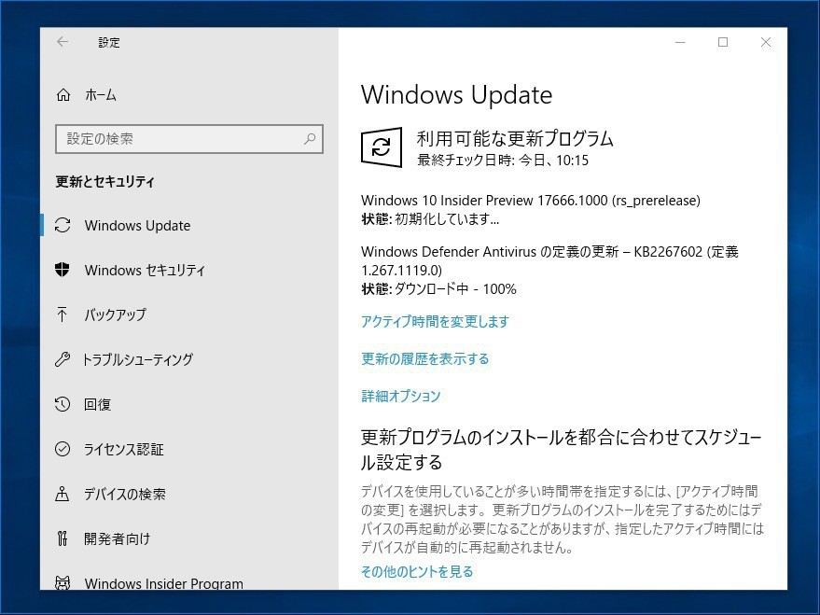The width and height of the screenshot is (820, 615).
Task: Click アクティブ時間を変更します link
Action: pos(435,321)
